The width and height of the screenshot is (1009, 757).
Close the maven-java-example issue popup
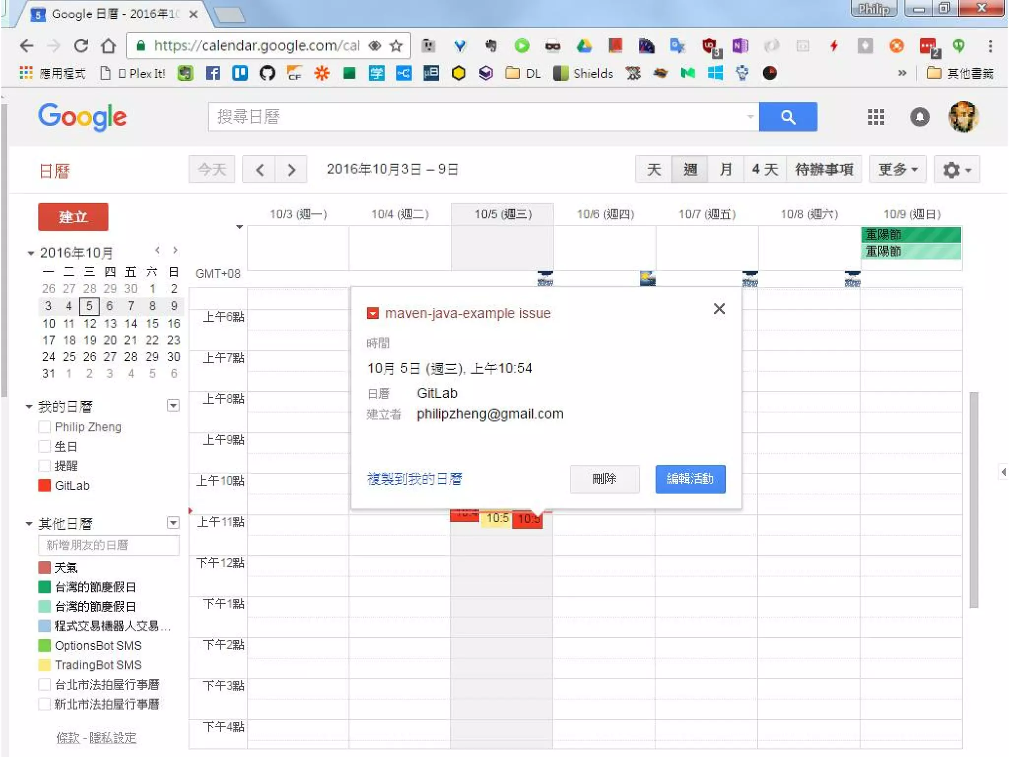pos(719,309)
